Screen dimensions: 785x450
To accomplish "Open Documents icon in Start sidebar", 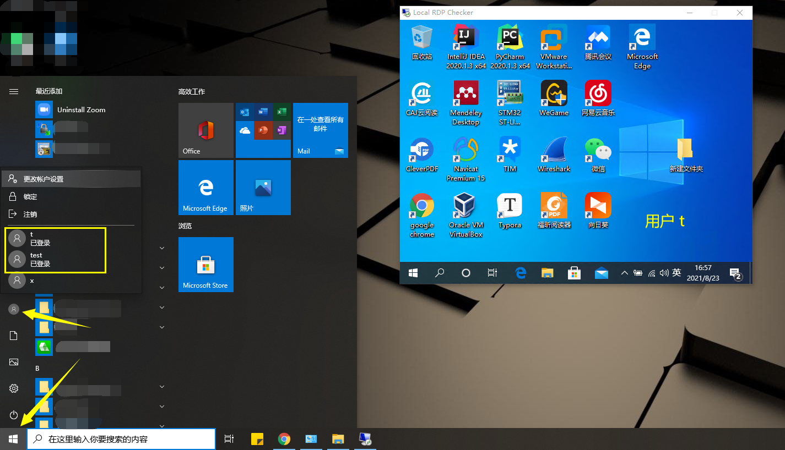I will point(14,336).
